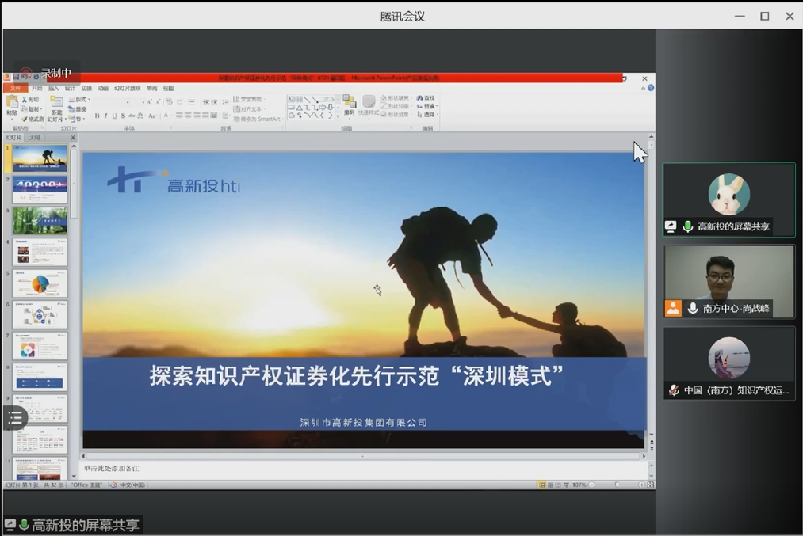The width and height of the screenshot is (803, 536).
Task: Click the Reset (重设) slide command
Action: (78, 109)
